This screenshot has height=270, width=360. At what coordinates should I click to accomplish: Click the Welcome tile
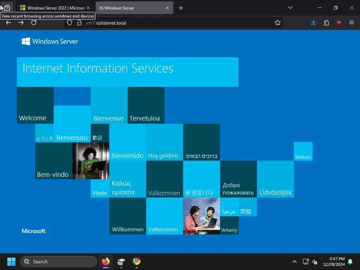point(36,105)
